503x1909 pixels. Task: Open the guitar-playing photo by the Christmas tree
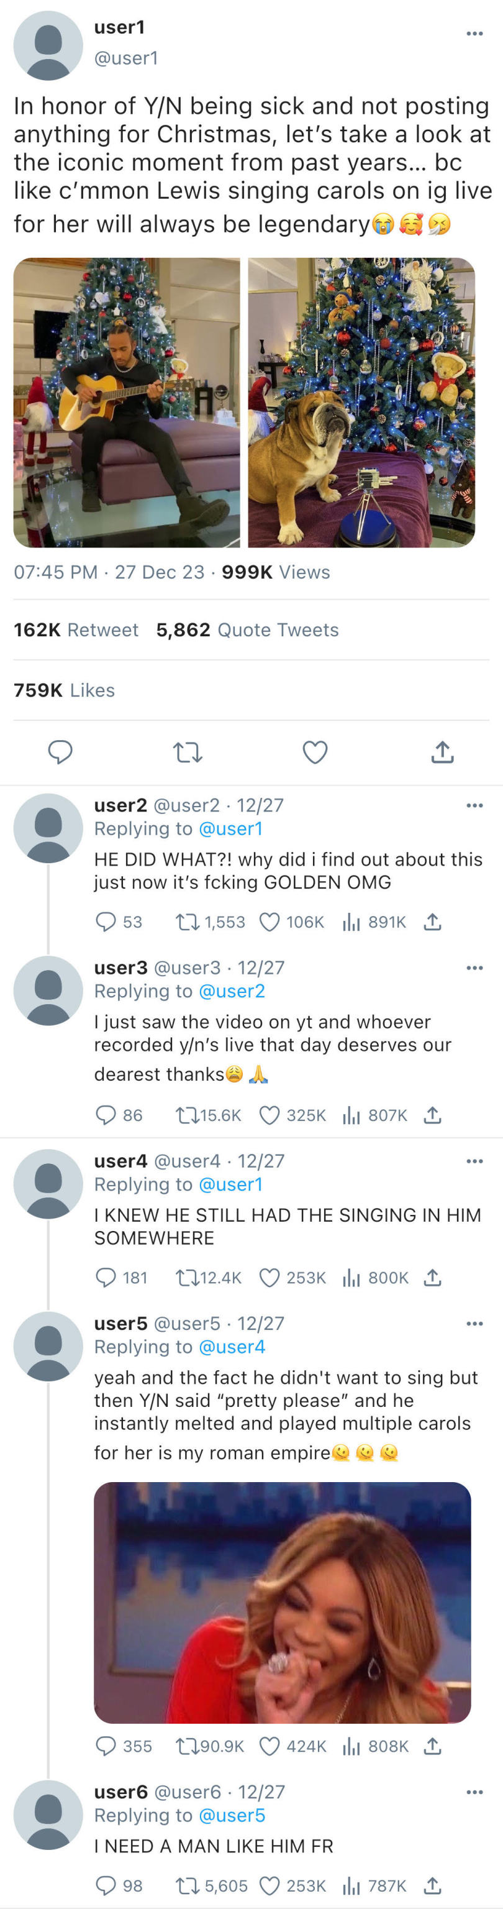click(x=127, y=403)
